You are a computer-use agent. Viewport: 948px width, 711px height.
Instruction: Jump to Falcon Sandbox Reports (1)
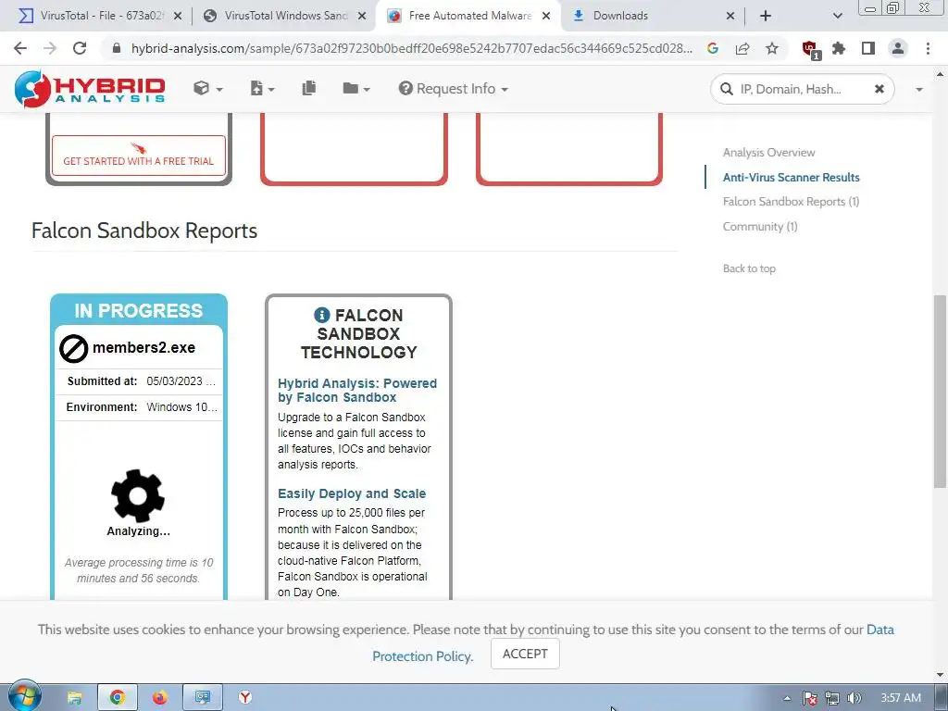tap(791, 201)
